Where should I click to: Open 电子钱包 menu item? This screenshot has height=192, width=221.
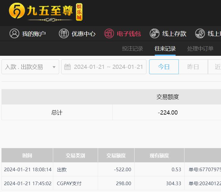129,34
